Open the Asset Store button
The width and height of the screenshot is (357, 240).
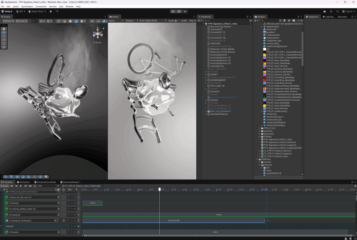point(37,11)
